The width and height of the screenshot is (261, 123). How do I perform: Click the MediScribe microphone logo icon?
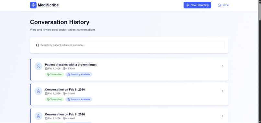33,5
